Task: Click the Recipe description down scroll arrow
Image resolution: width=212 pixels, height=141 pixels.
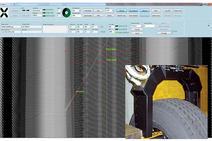Action: (x=67, y=32)
